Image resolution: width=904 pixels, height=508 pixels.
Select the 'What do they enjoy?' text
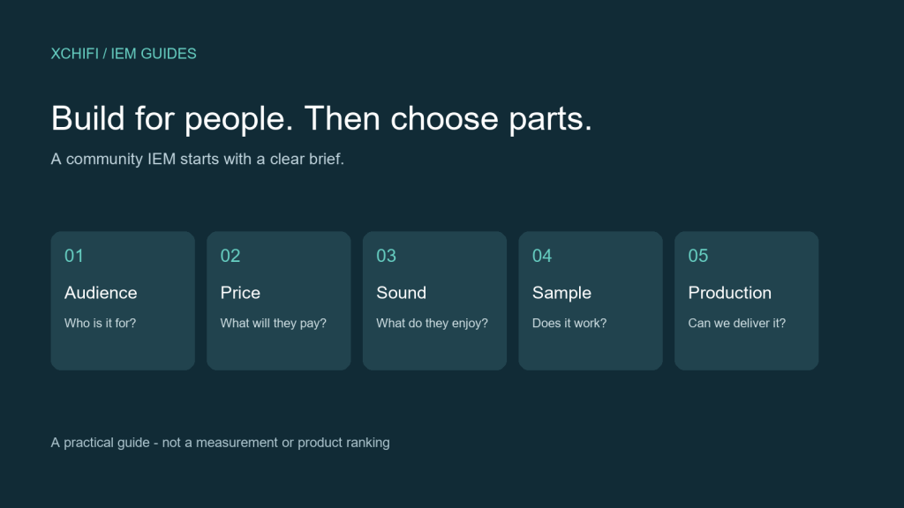pos(432,323)
